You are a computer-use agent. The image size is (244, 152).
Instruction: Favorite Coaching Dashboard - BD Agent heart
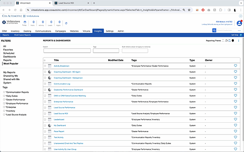click(235, 71)
